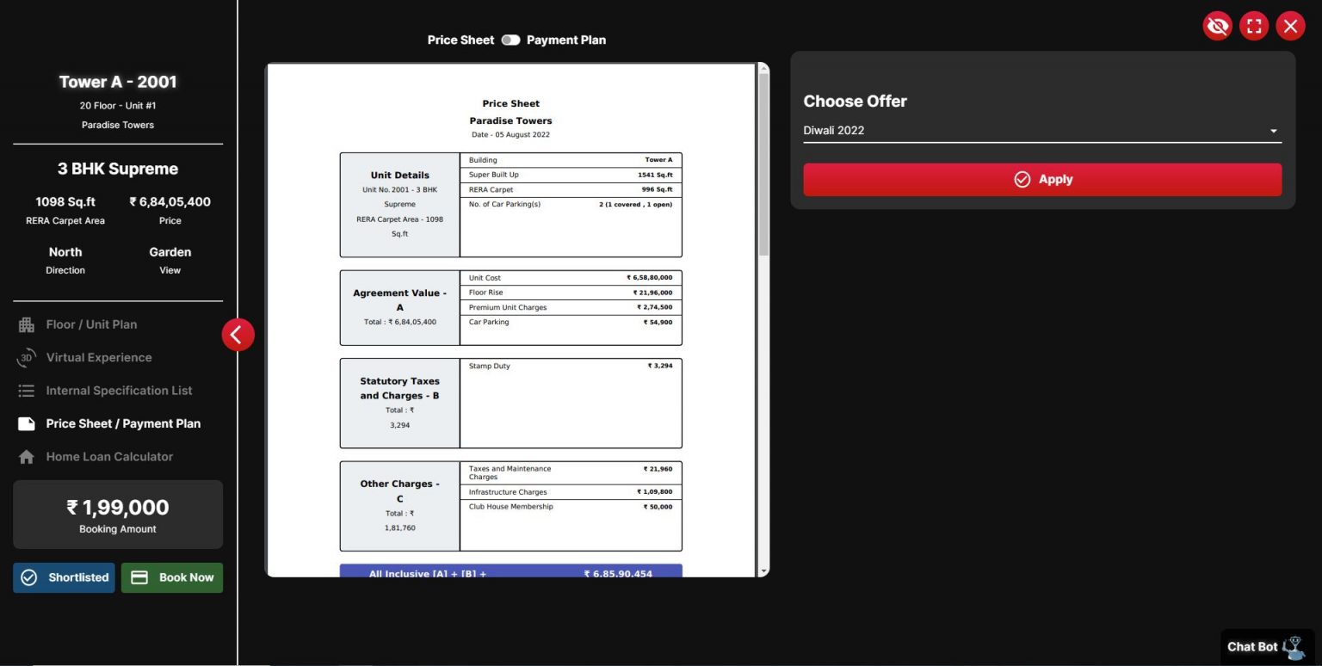Open the Choose Offer dropdown arrow
This screenshot has height=666, width=1322.
coord(1273,132)
